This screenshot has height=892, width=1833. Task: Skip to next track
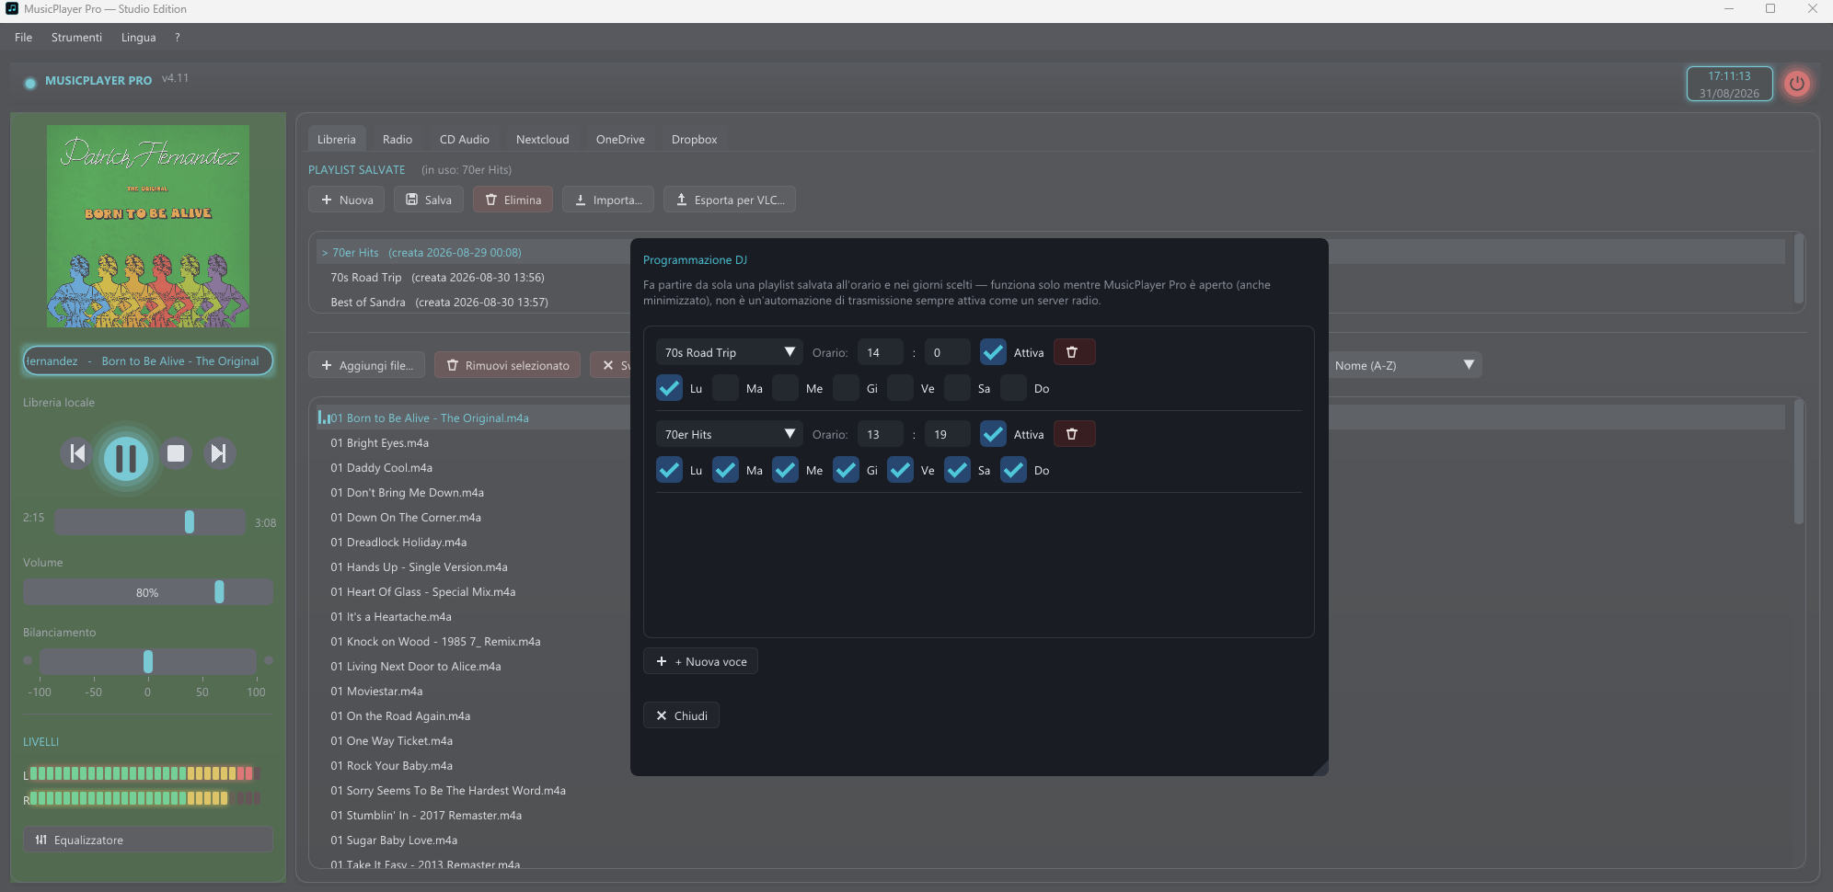pos(219,453)
